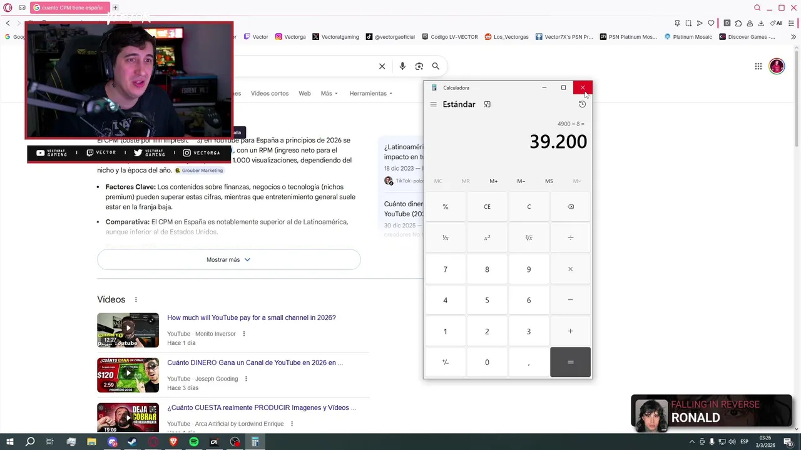Viewport: 801px width, 450px height.
Task: Select the 'cuanto CPM tiene españa' browser tab
Action: click(x=69, y=7)
